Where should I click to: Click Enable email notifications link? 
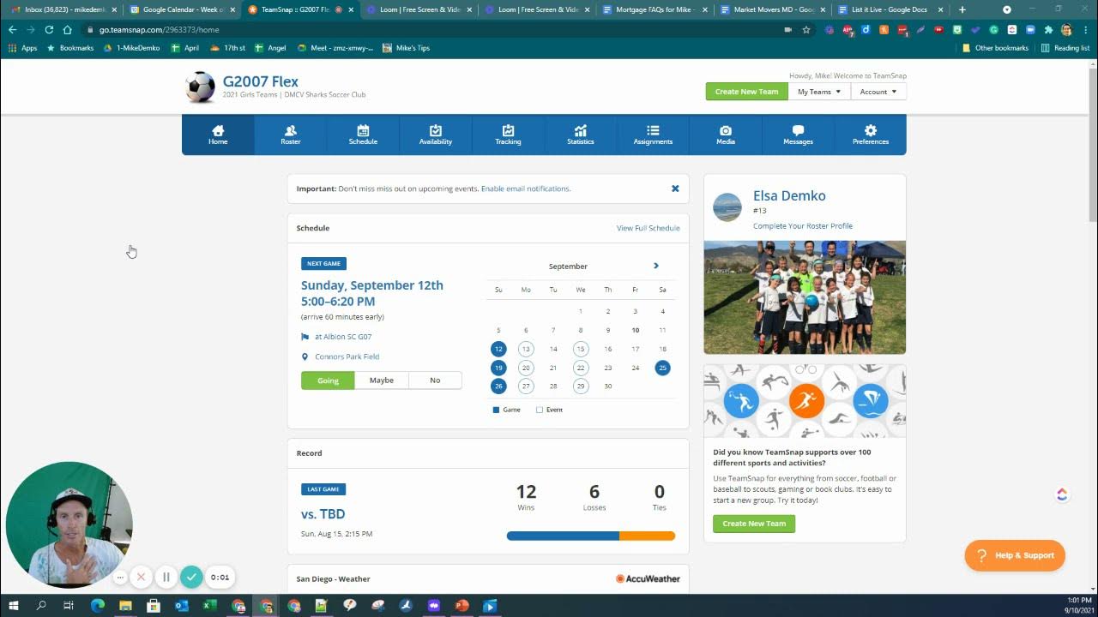[x=525, y=189]
